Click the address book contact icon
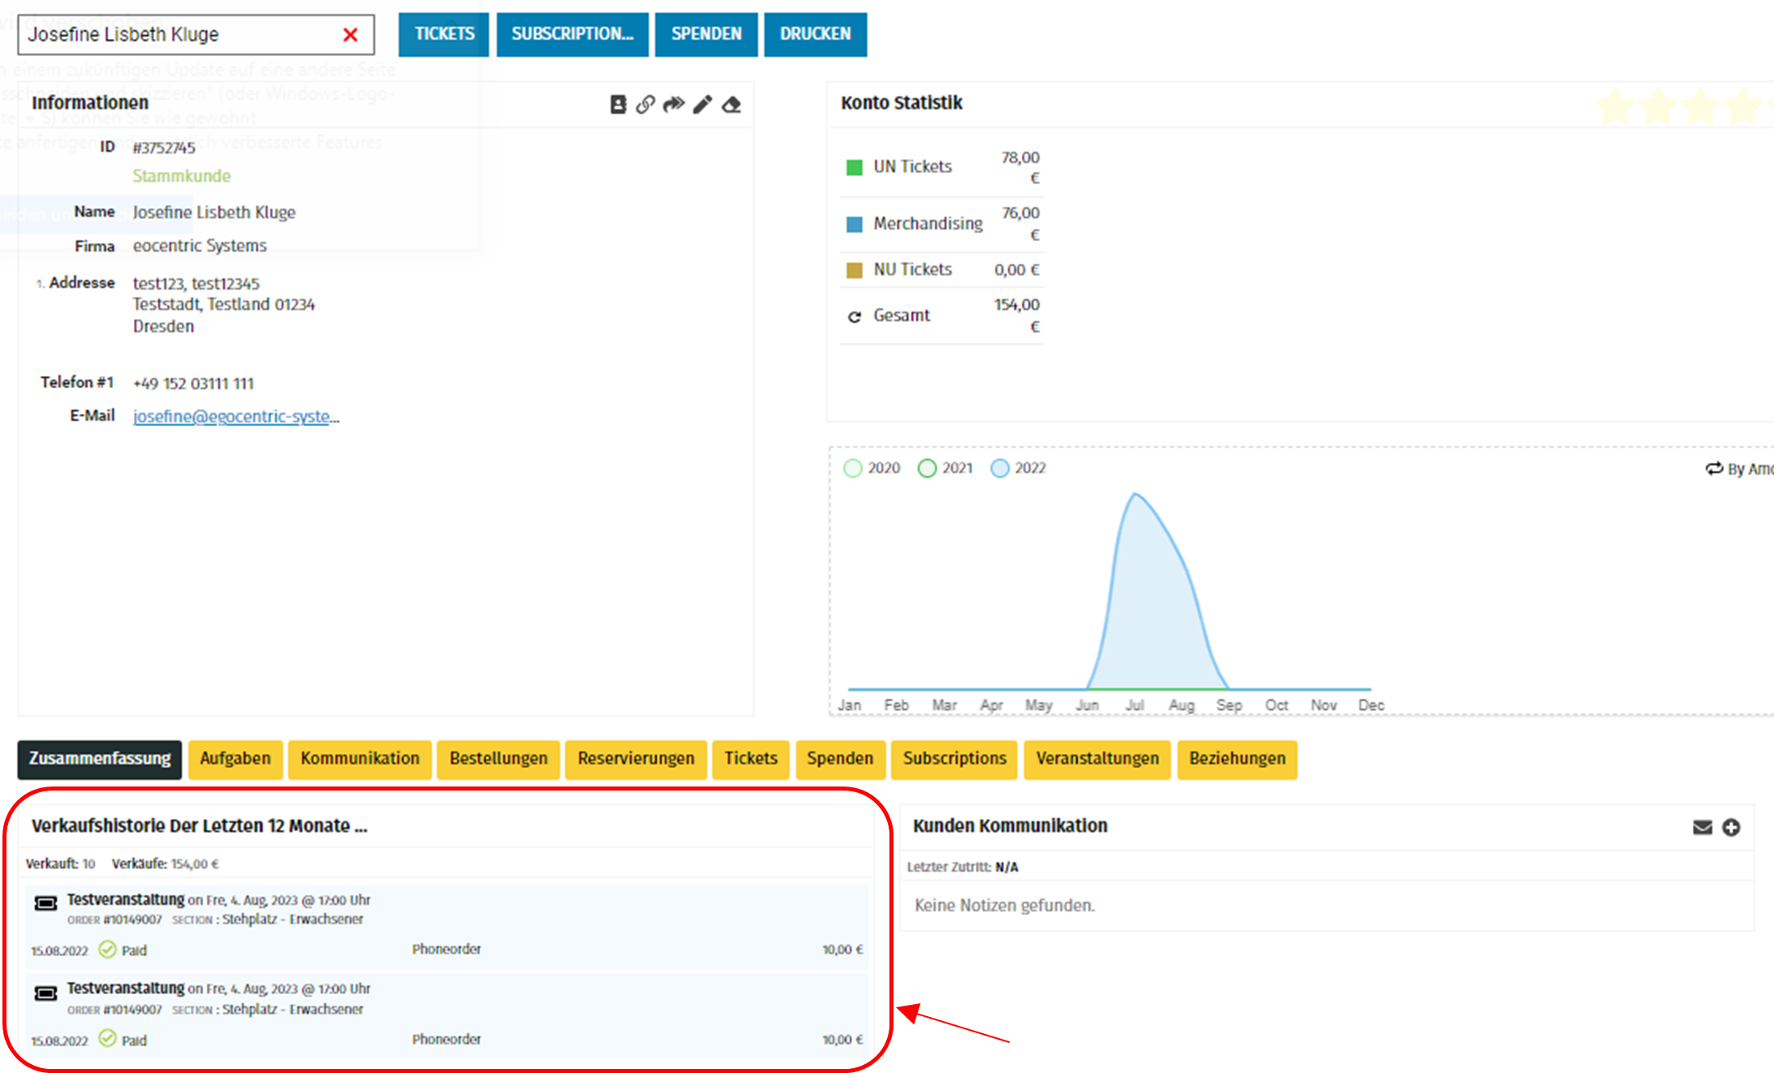This screenshot has height=1073, width=1774. [618, 105]
